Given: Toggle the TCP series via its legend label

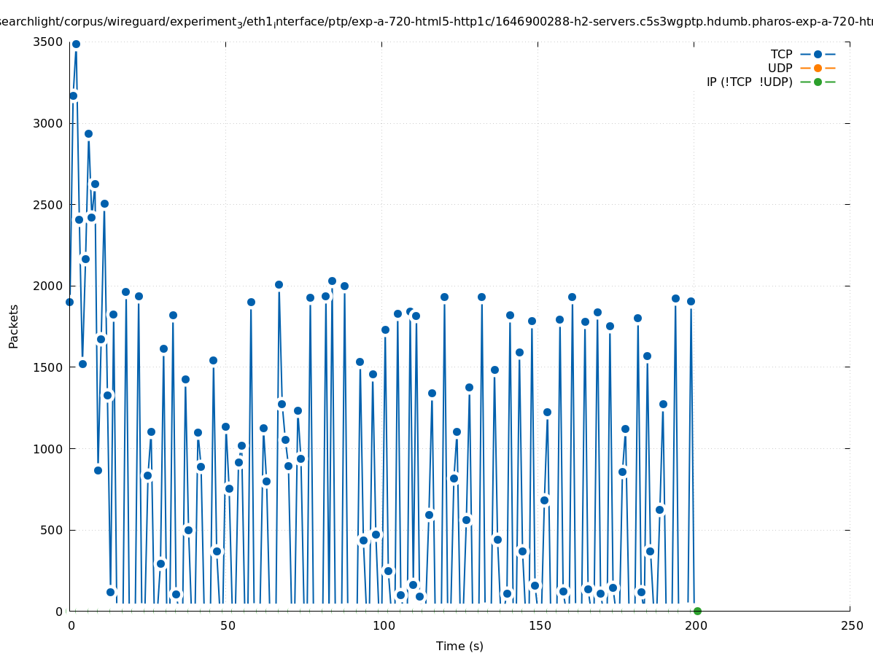Looking at the screenshot, I should tap(781, 54).
